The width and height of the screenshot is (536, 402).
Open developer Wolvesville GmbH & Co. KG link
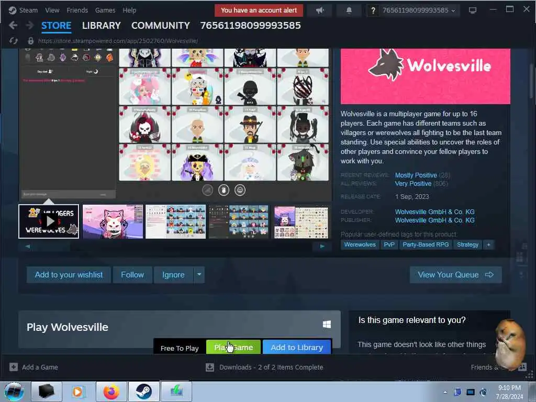[x=435, y=211]
